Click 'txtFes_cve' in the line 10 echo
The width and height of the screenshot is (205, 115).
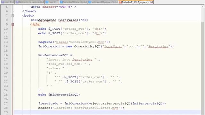[x=74, y=29]
